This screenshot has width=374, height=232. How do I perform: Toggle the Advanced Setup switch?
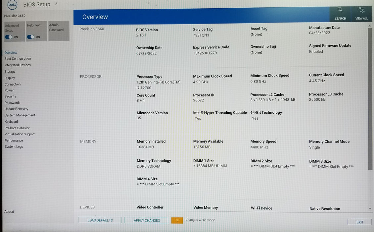(9, 37)
